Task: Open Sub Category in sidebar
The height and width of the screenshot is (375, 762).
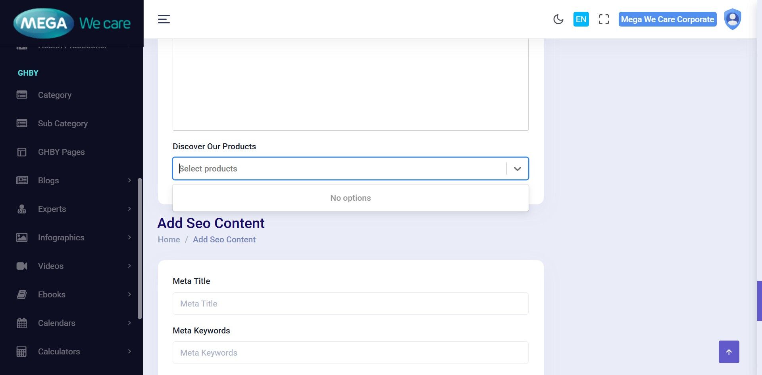Action: [63, 124]
